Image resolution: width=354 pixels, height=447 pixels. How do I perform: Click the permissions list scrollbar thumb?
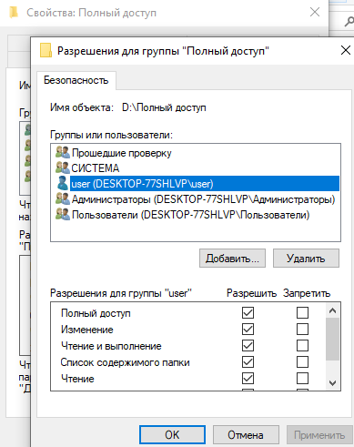(332, 339)
